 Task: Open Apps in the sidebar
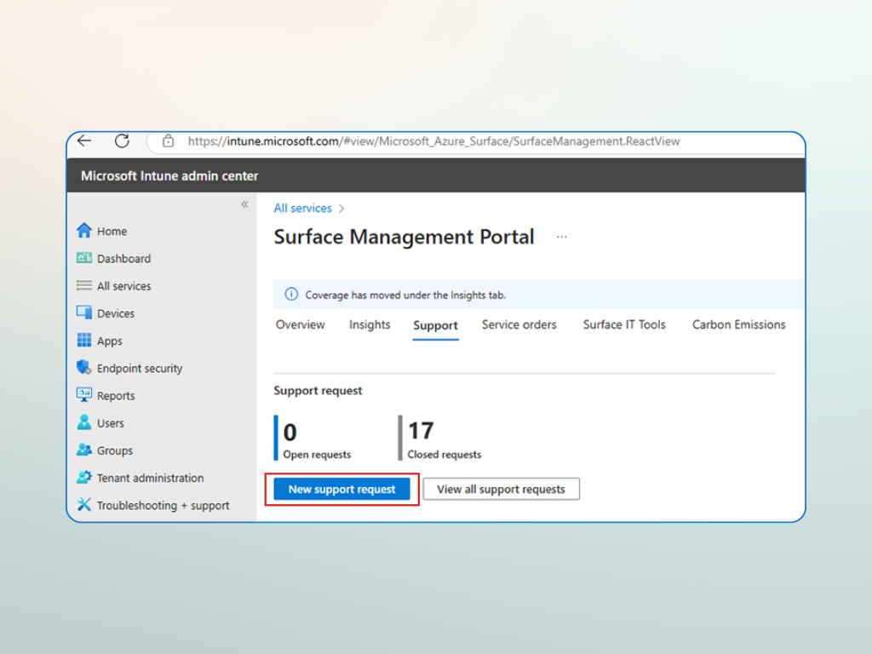click(110, 341)
